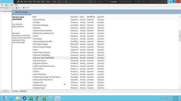Open Server Manager from taskbar
181x101 pixels.
tap(5, 98)
